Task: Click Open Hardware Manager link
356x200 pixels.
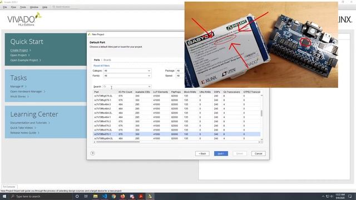Action: (x=26, y=91)
